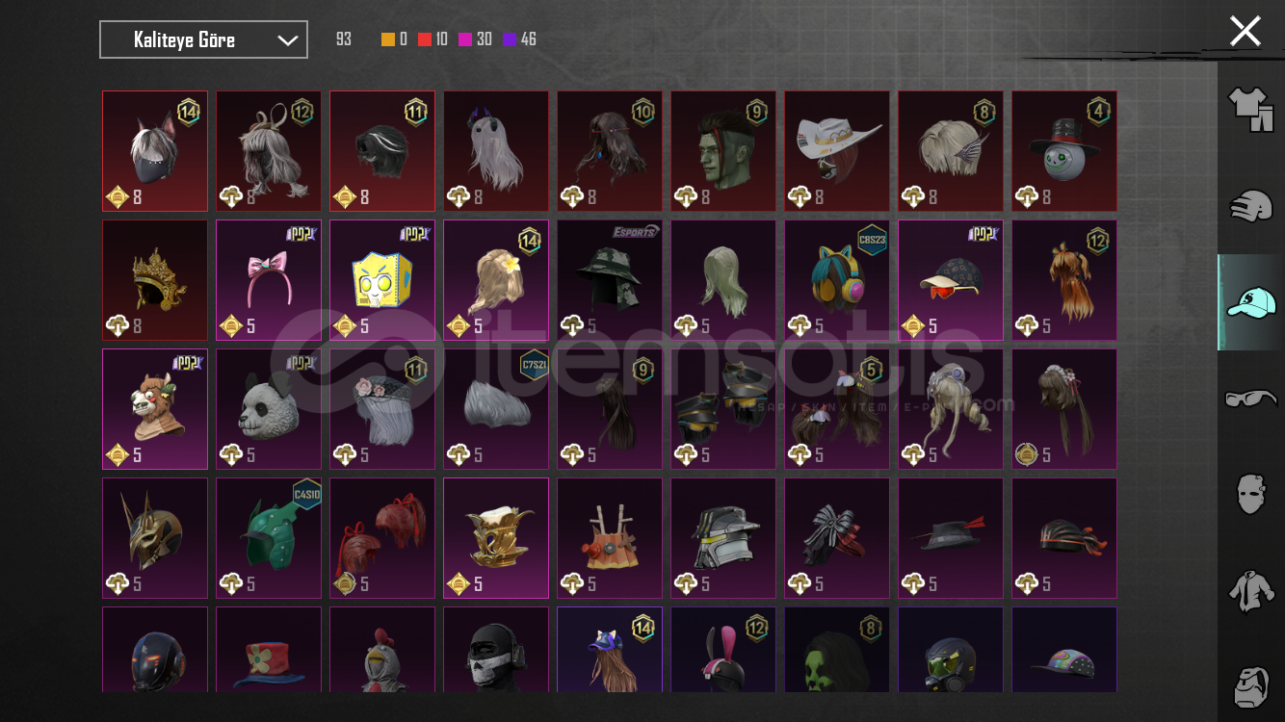Screen dimensions: 1285x722
Task: Expand the Kaliteye Göre sort dropdown
Action: click(204, 39)
